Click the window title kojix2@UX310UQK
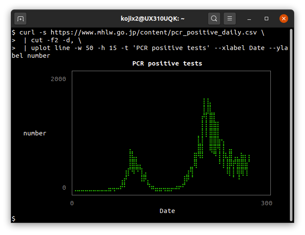The height and width of the screenshot is (235, 305). 152,19
